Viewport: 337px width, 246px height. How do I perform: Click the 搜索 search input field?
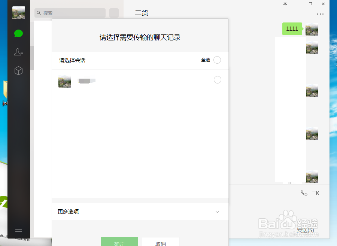coord(70,13)
